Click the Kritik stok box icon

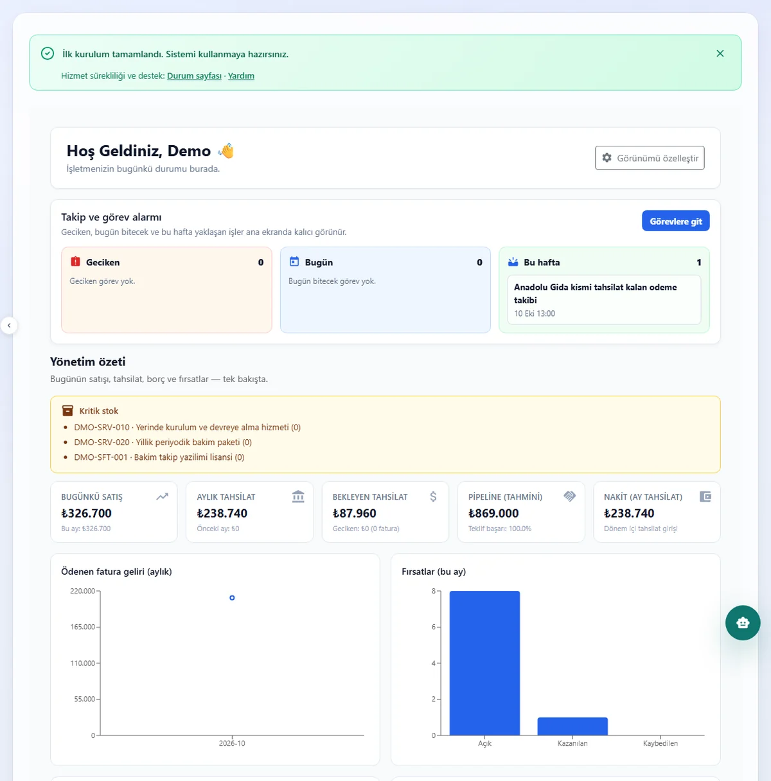point(67,410)
